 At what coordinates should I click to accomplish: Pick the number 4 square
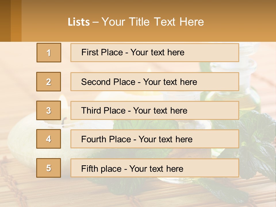(x=49, y=139)
